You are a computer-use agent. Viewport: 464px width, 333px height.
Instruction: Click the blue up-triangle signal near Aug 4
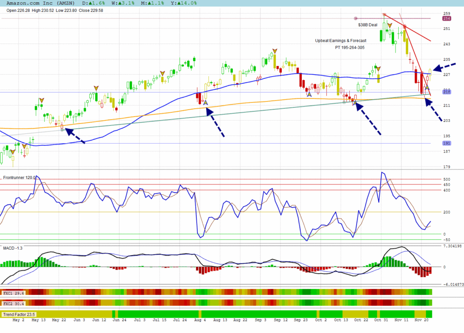tap(205, 102)
